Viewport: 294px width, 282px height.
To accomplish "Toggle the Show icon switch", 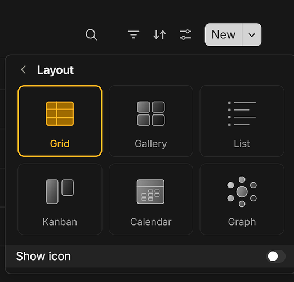I will (276, 256).
